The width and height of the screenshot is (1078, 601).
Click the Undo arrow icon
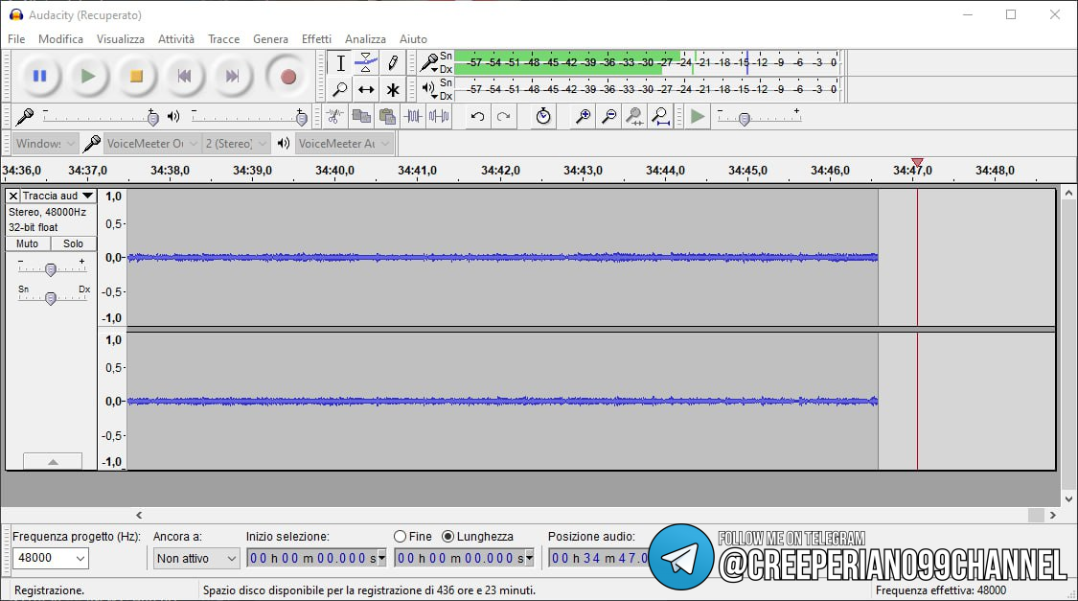pyautogui.click(x=477, y=117)
